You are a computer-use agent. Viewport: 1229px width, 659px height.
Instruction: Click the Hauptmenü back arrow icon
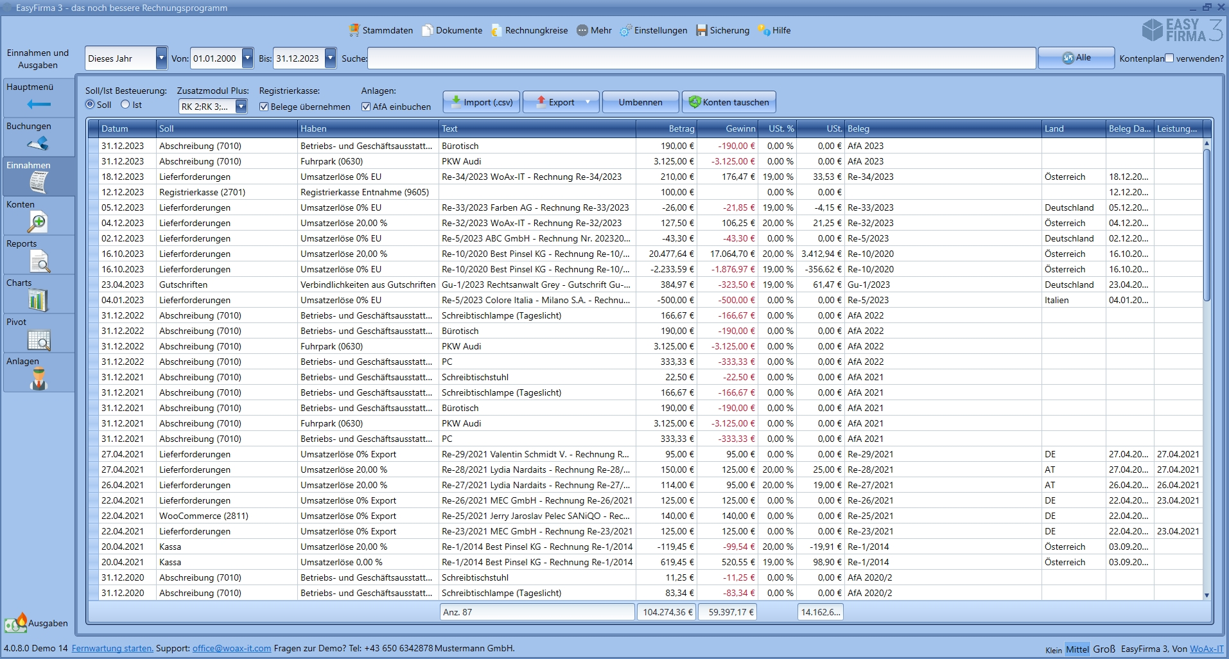point(39,104)
